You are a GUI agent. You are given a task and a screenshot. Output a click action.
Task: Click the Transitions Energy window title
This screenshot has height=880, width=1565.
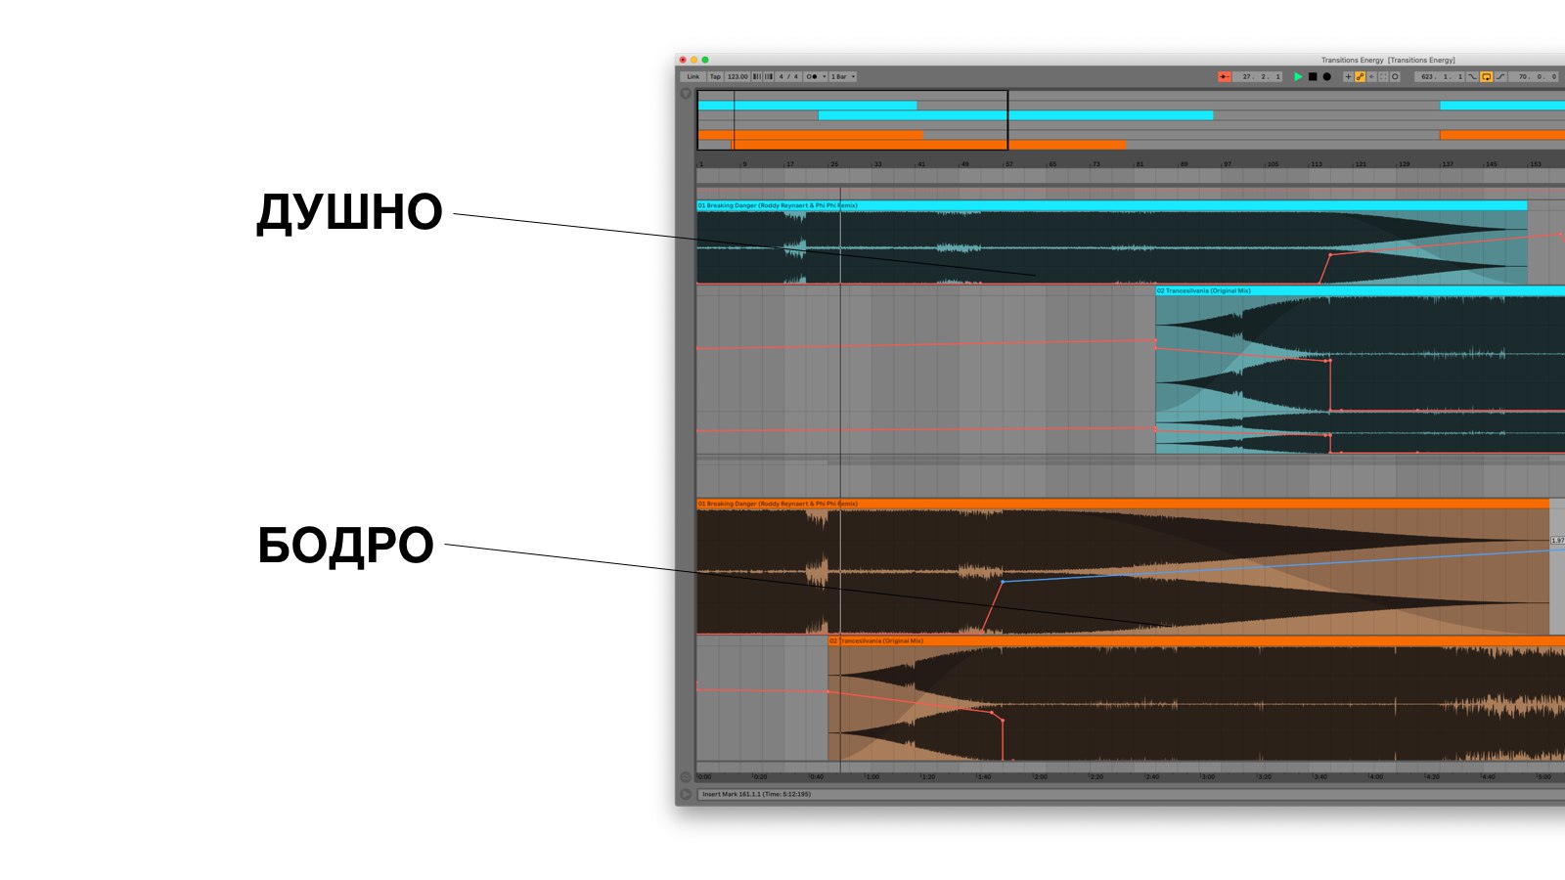[x=1388, y=60]
